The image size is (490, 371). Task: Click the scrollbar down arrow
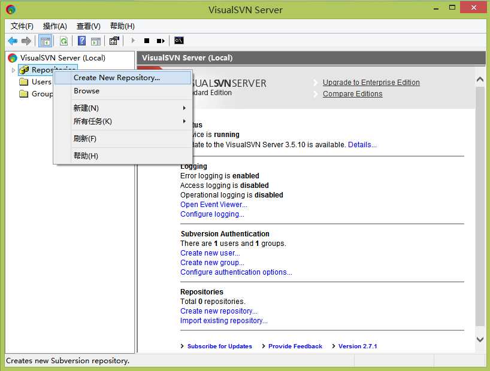[x=480, y=339]
